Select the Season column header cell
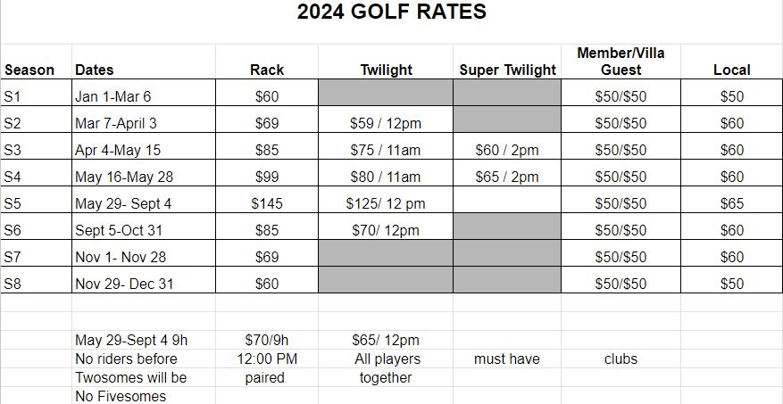This screenshot has width=783, height=404. click(29, 70)
